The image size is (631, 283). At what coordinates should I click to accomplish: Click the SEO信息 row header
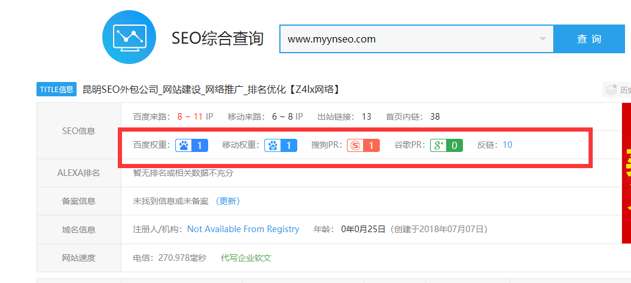pos(79,131)
